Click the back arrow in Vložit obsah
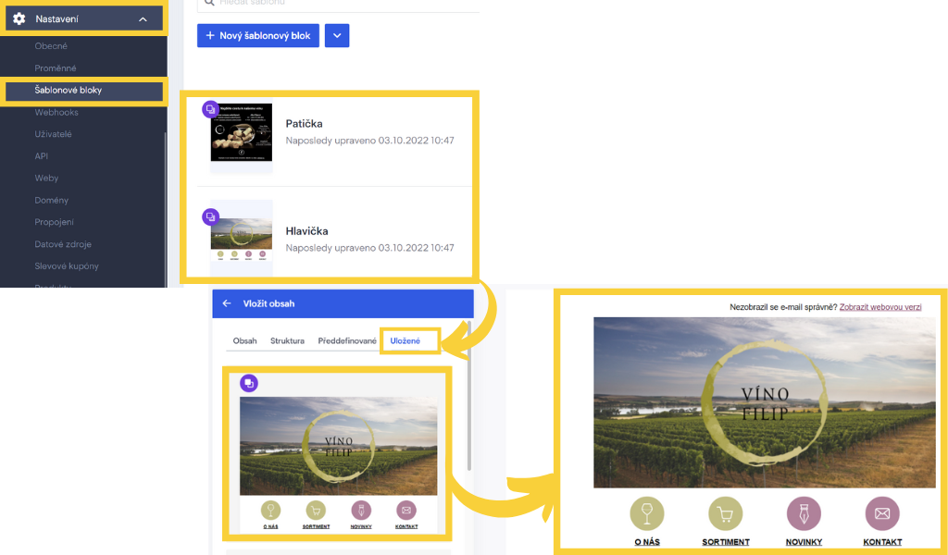Image resolution: width=948 pixels, height=555 pixels. click(227, 303)
